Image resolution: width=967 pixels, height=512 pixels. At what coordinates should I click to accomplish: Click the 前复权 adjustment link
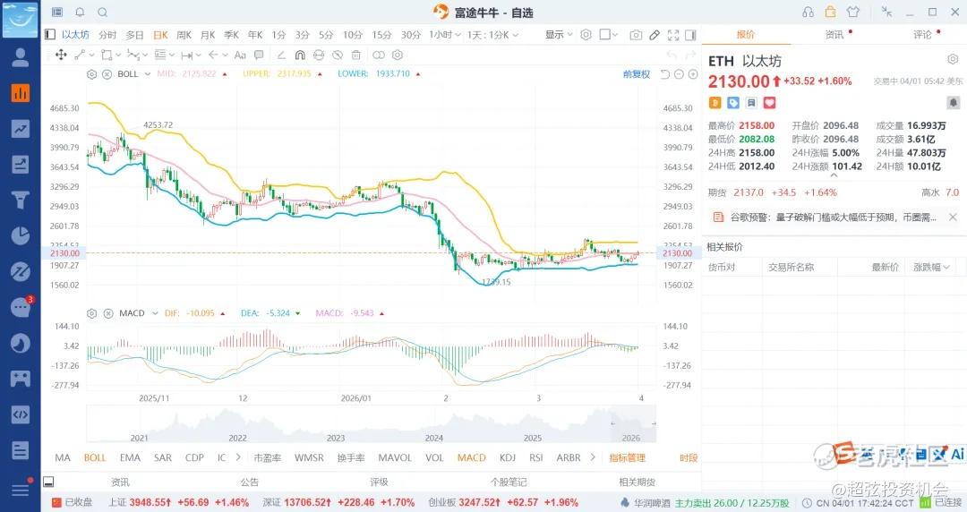(x=636, y=73)
